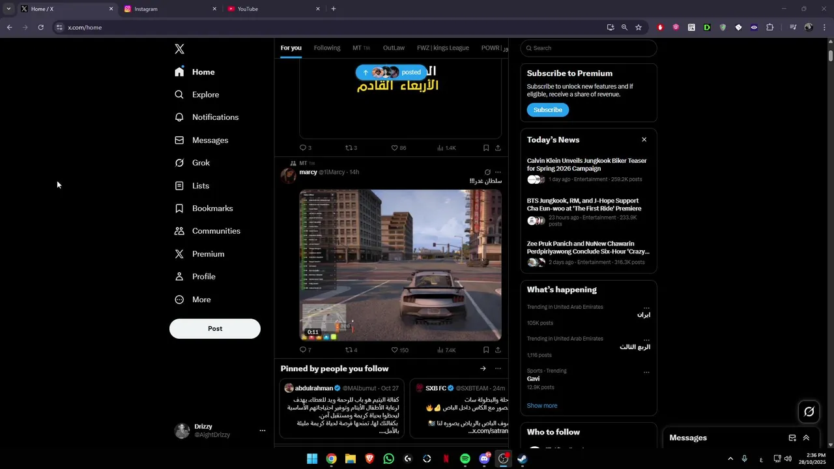Open BTS Jungkook, RM, J-Hope news story

pos(588,213)
